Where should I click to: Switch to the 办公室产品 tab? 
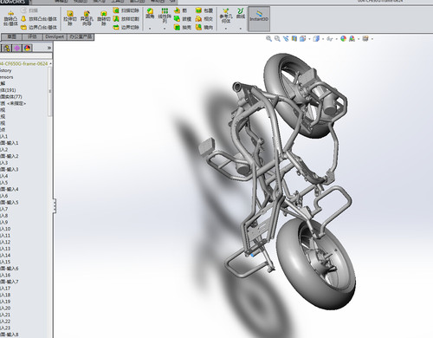[x=81, y=37]
